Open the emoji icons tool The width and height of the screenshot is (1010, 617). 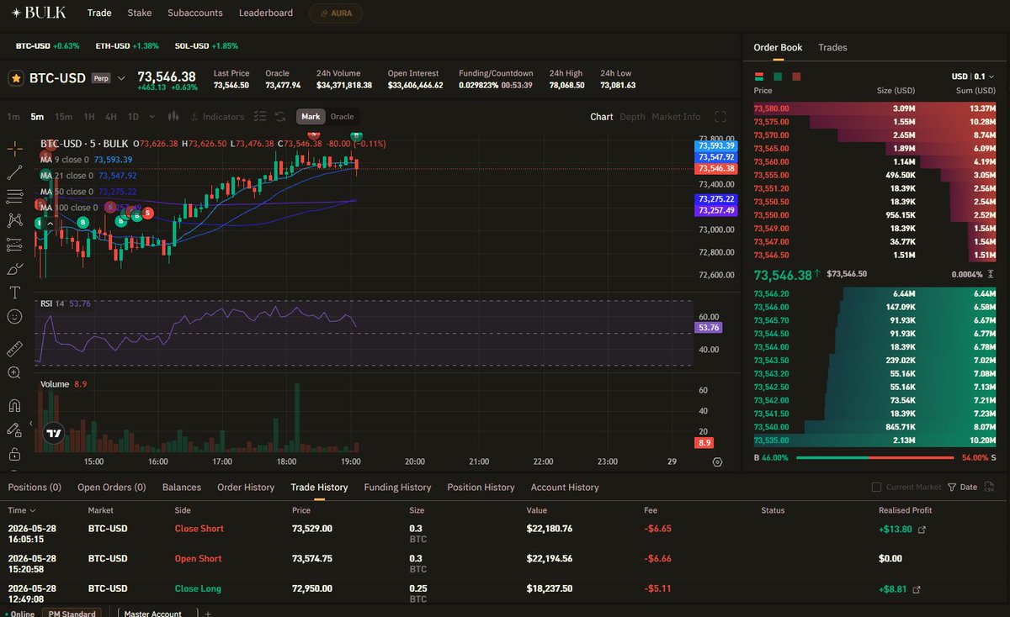click(15, 317)
